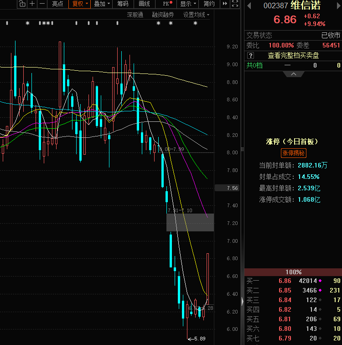342x345 pixels.
Task: Click the panel splitter handle beside chart
Action: [242, 149]
